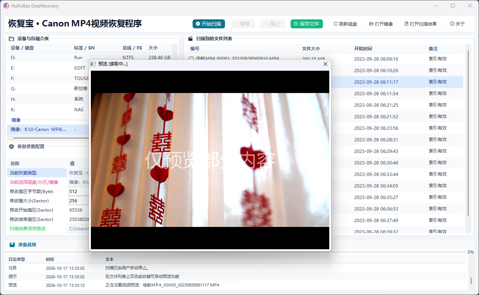Select file row with time 06:28:31

click(x=397, y=140)
